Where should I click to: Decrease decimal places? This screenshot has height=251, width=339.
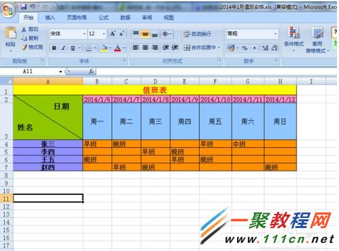tap(274, 48)
